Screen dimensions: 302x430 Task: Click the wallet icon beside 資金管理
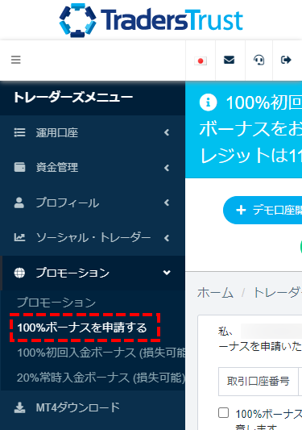tap(19, 167)
